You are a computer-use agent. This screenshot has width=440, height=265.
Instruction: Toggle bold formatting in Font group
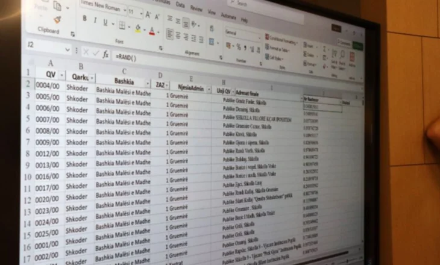[84, 19]
